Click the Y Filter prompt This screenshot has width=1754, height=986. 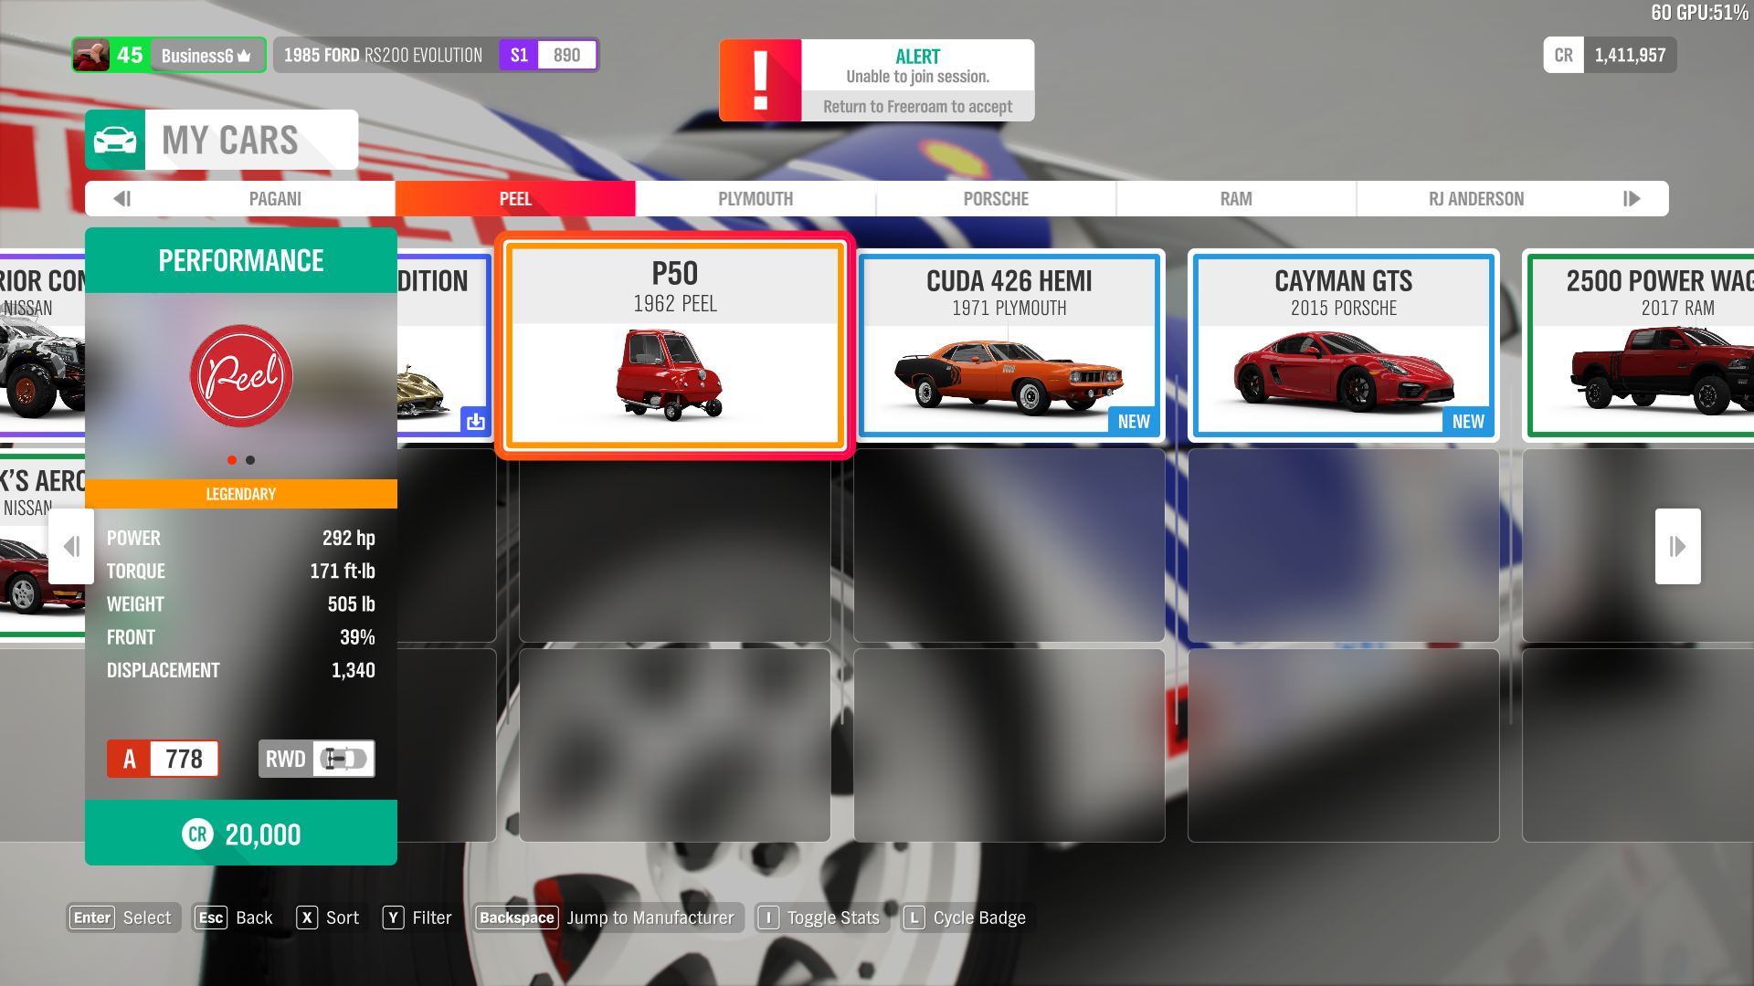tap(417, 918)
